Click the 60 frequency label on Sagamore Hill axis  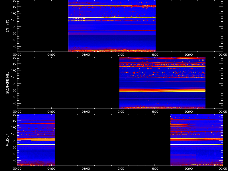(x=15, y=97)
